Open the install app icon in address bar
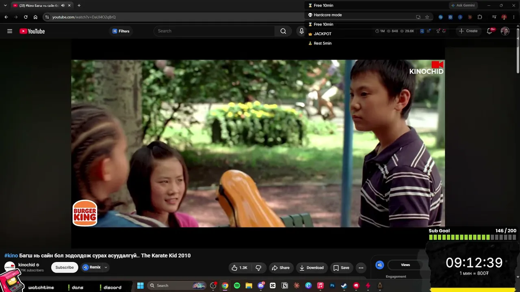Image resolution: width=520 pixels, height=292 pixels. tap(418, 17)
